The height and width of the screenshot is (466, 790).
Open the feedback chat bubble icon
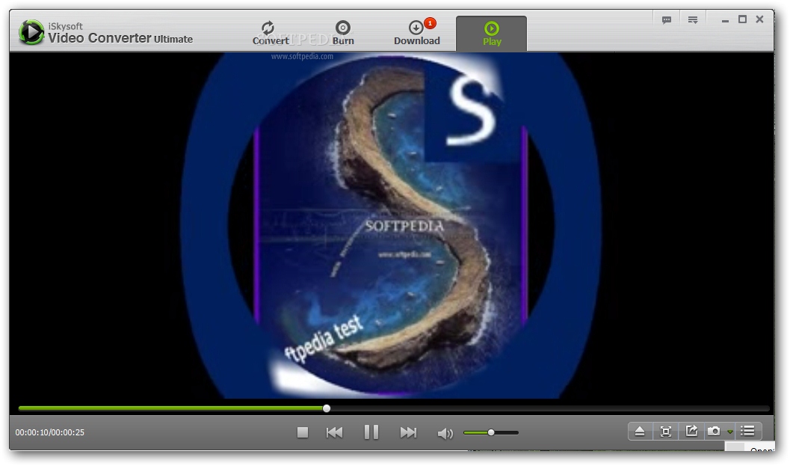[666, 20]
